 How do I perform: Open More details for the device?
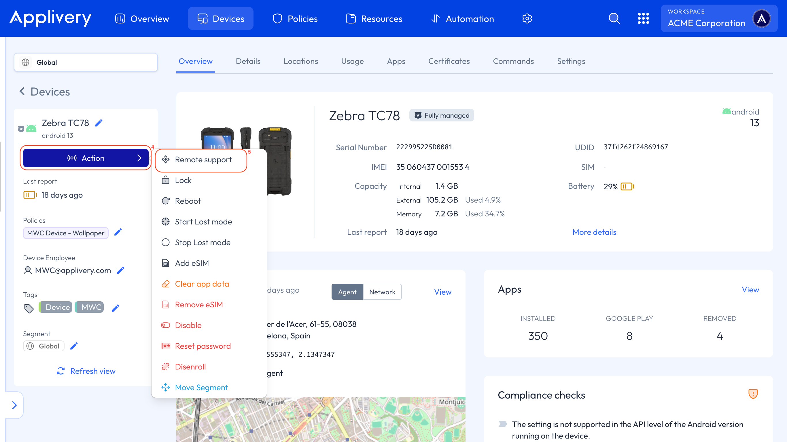click(594, 232)
